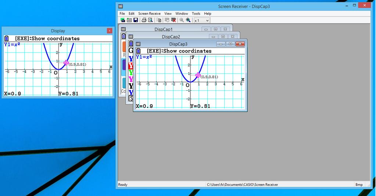The height and width of the screenshot is (196, 376).
Task: Click X=0.9 readout in Display window
Action: [x=12, y=94]
